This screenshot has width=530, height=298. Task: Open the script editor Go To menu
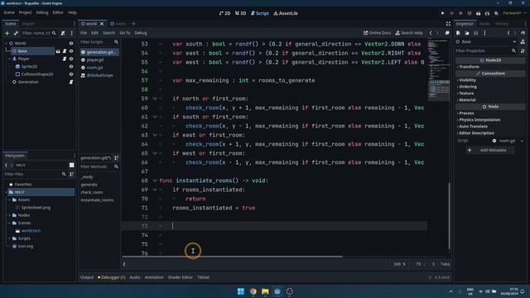pyautogui.click(x=125, y=33)
